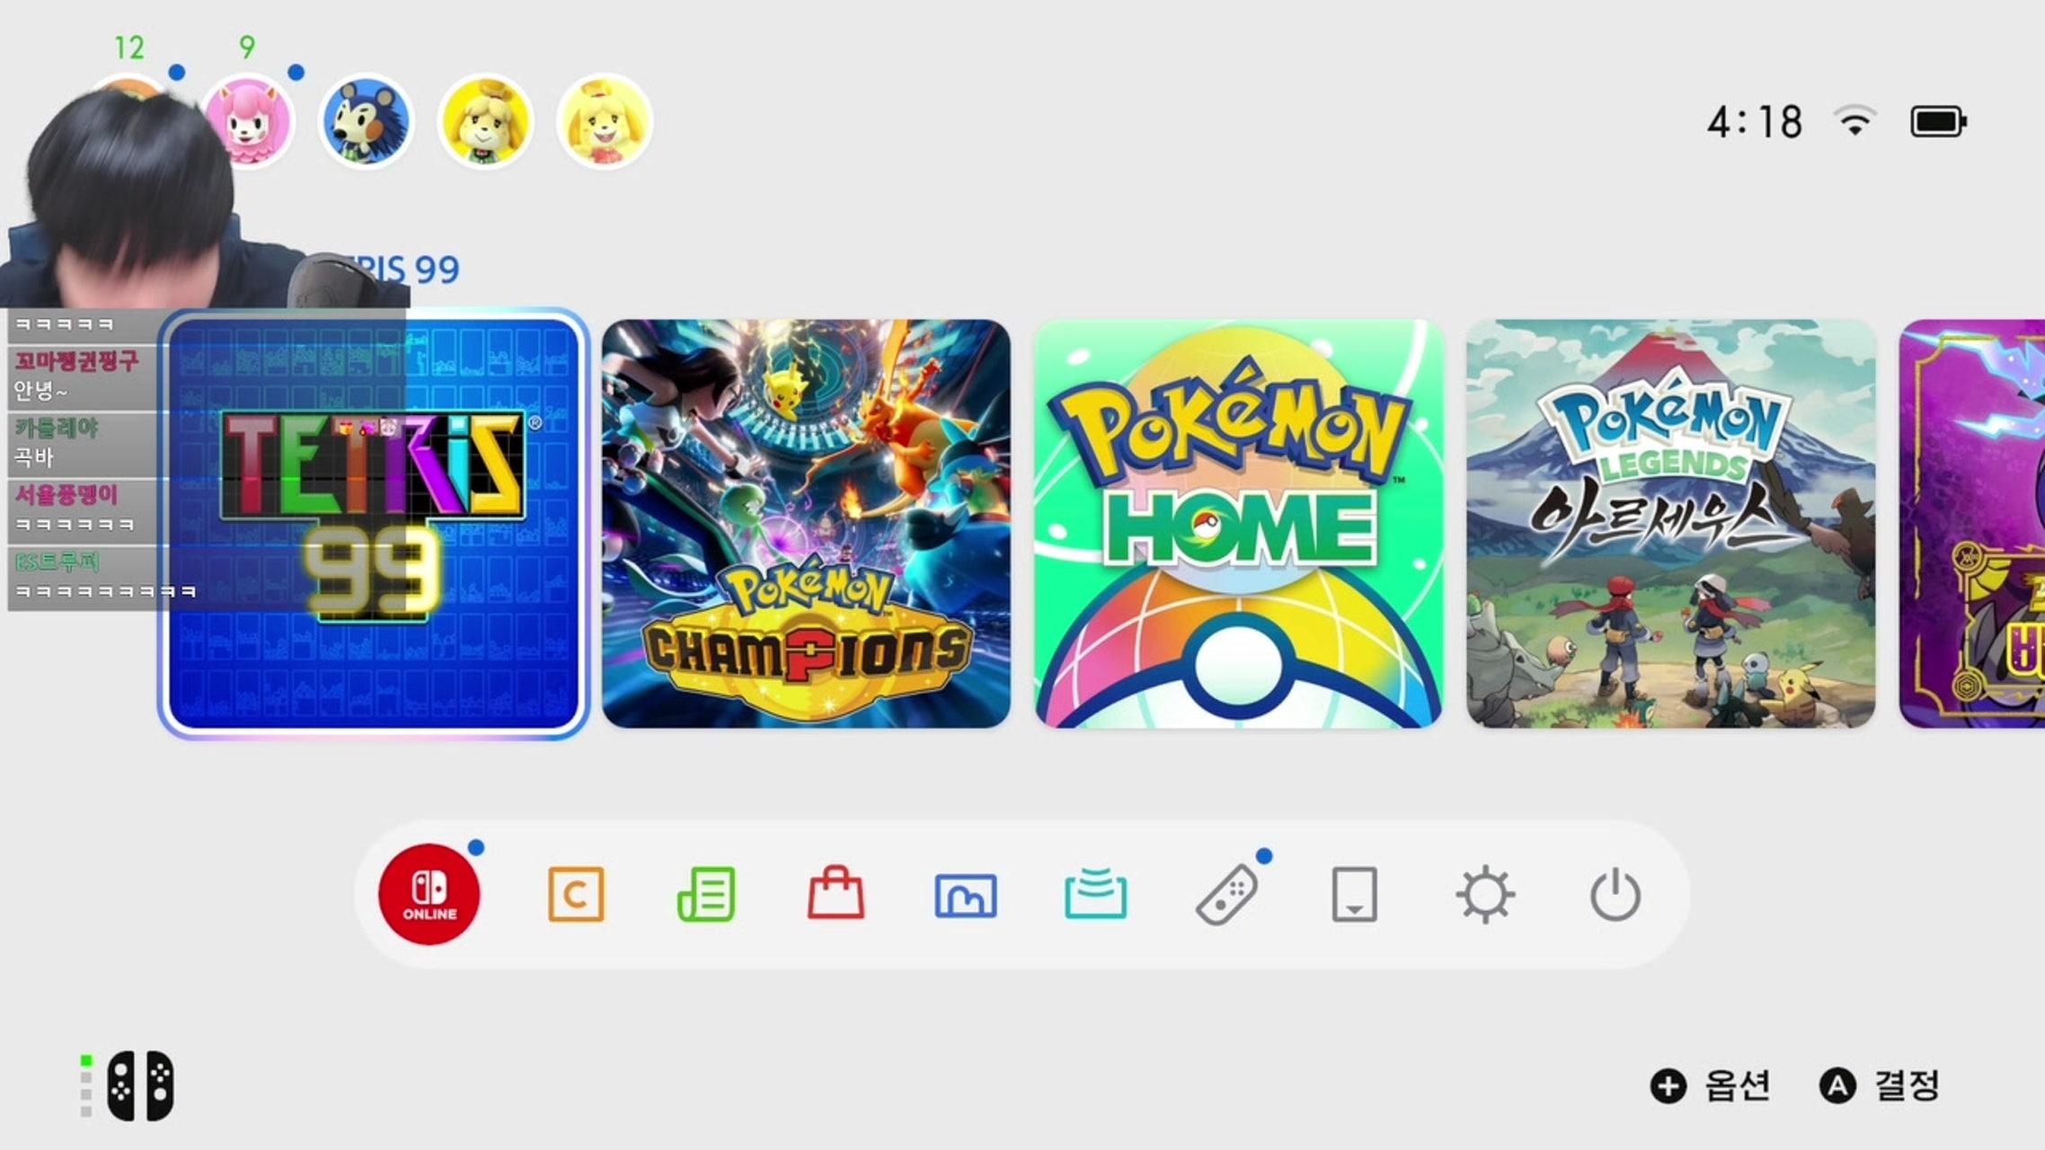Click the plus Options button
The image size is (2045, 1150).
tap(1711, 1085)
